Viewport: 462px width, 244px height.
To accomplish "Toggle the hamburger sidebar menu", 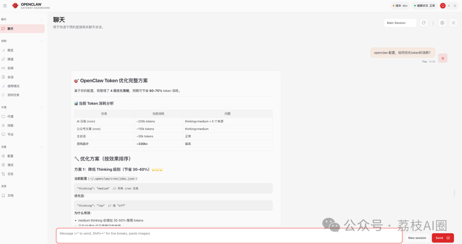I will pyautogui.click(x=5, y=6).
